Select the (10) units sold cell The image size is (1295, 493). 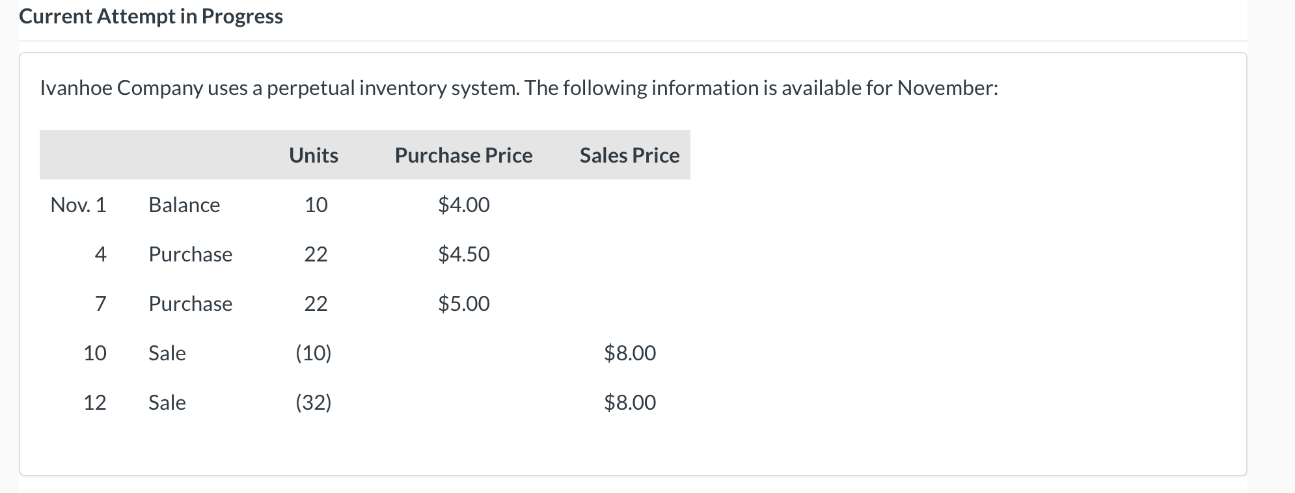(314, 353)
